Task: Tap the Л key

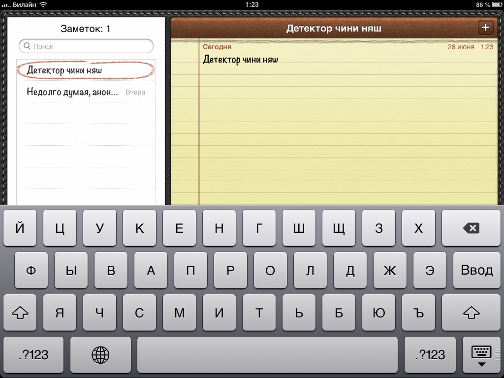Action: click(310, 270)
